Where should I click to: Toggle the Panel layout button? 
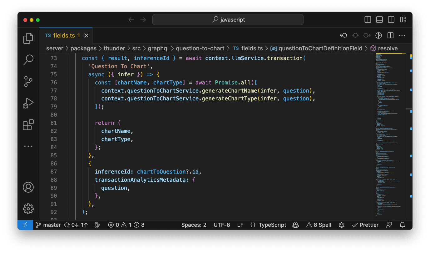click(379, 20)
